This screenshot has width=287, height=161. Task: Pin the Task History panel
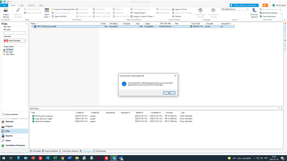279,108
